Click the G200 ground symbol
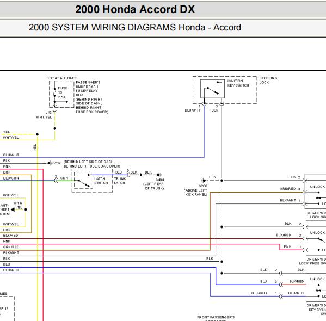Viewport: 326px width, 321px height. (x=204, y=181)
